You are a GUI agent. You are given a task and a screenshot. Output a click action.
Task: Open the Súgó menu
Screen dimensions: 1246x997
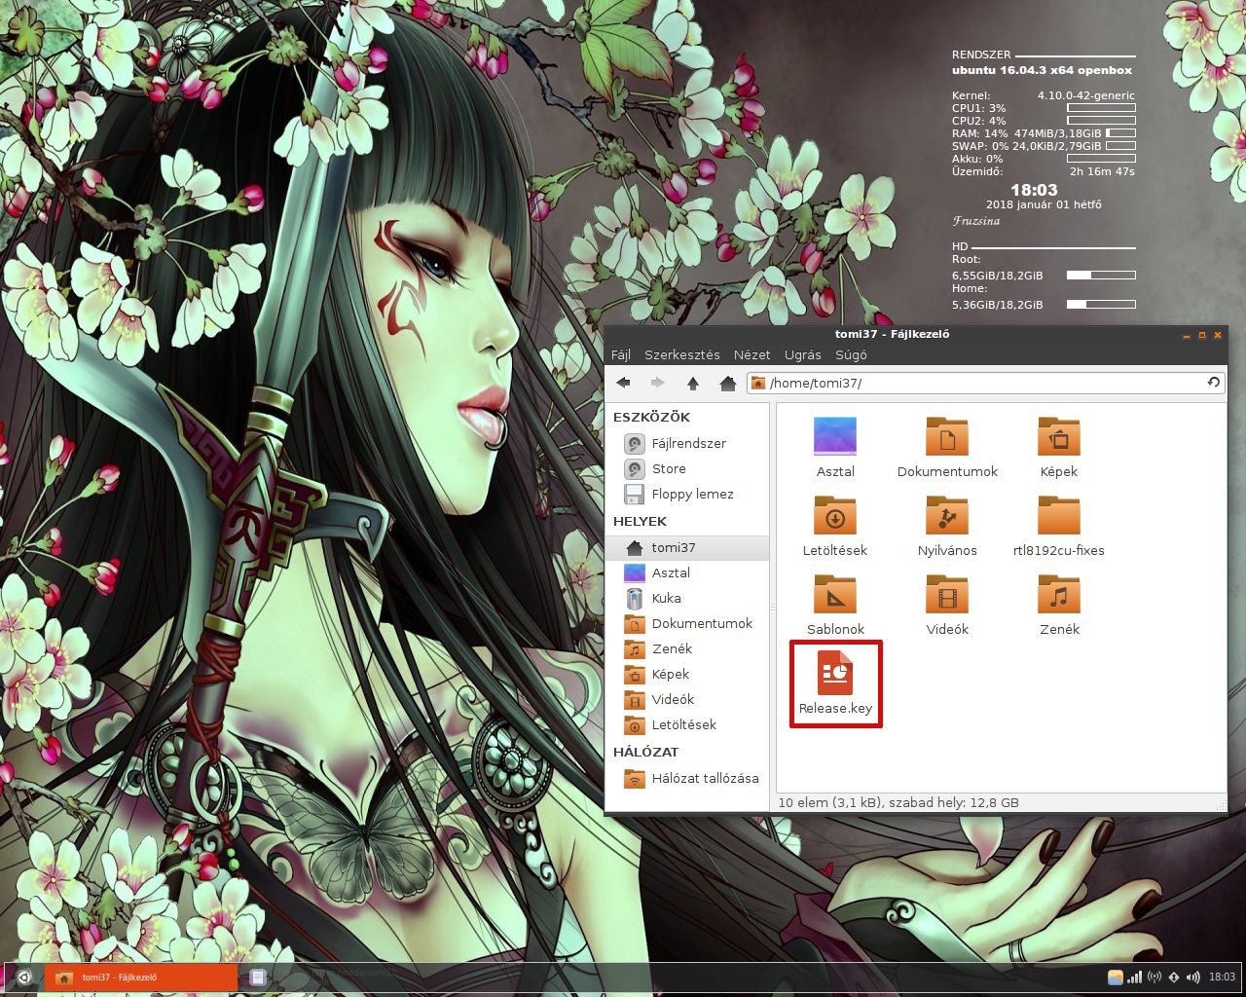click(851, 355)
